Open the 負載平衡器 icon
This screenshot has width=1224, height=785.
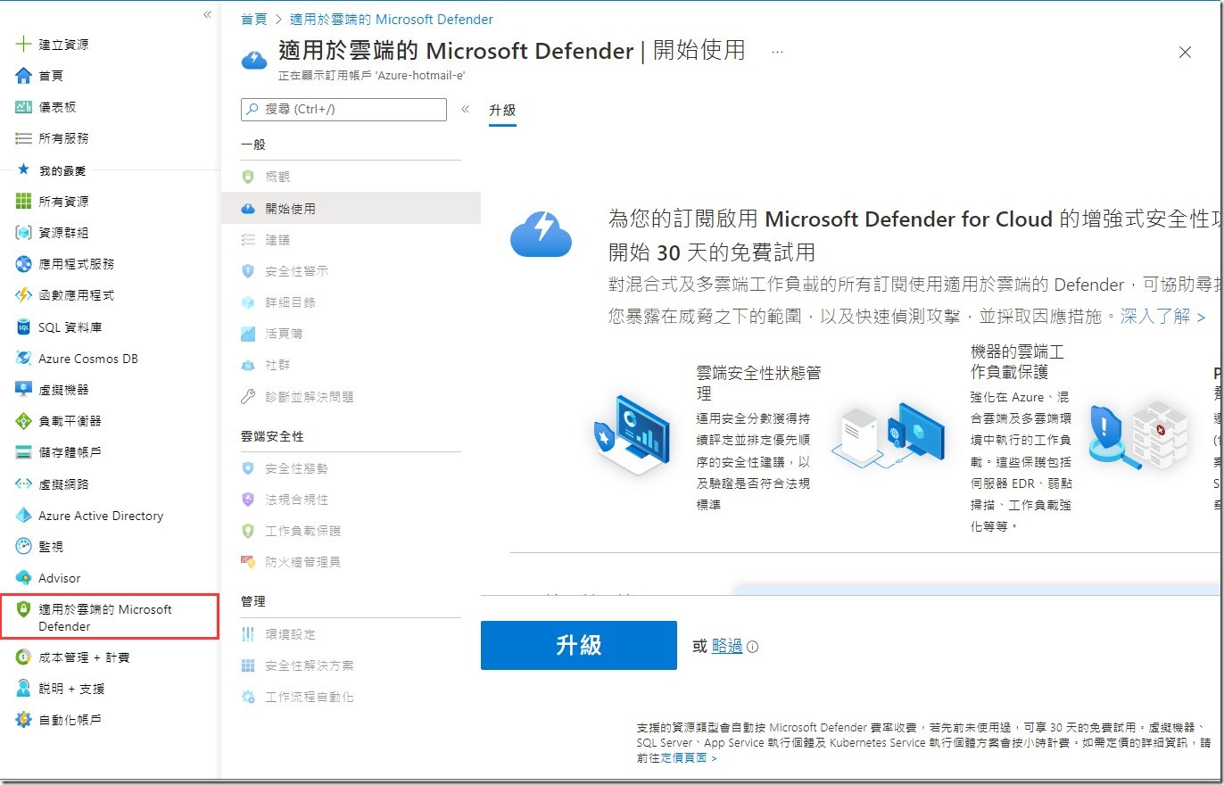click(24, 421)
